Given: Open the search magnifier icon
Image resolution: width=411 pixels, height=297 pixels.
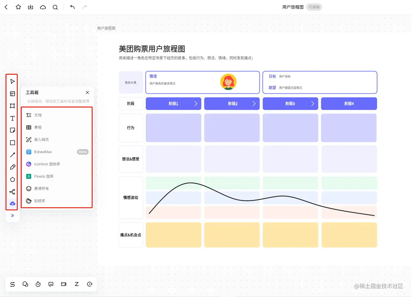Looking at the screenshot, I should (x=55, y=7).
